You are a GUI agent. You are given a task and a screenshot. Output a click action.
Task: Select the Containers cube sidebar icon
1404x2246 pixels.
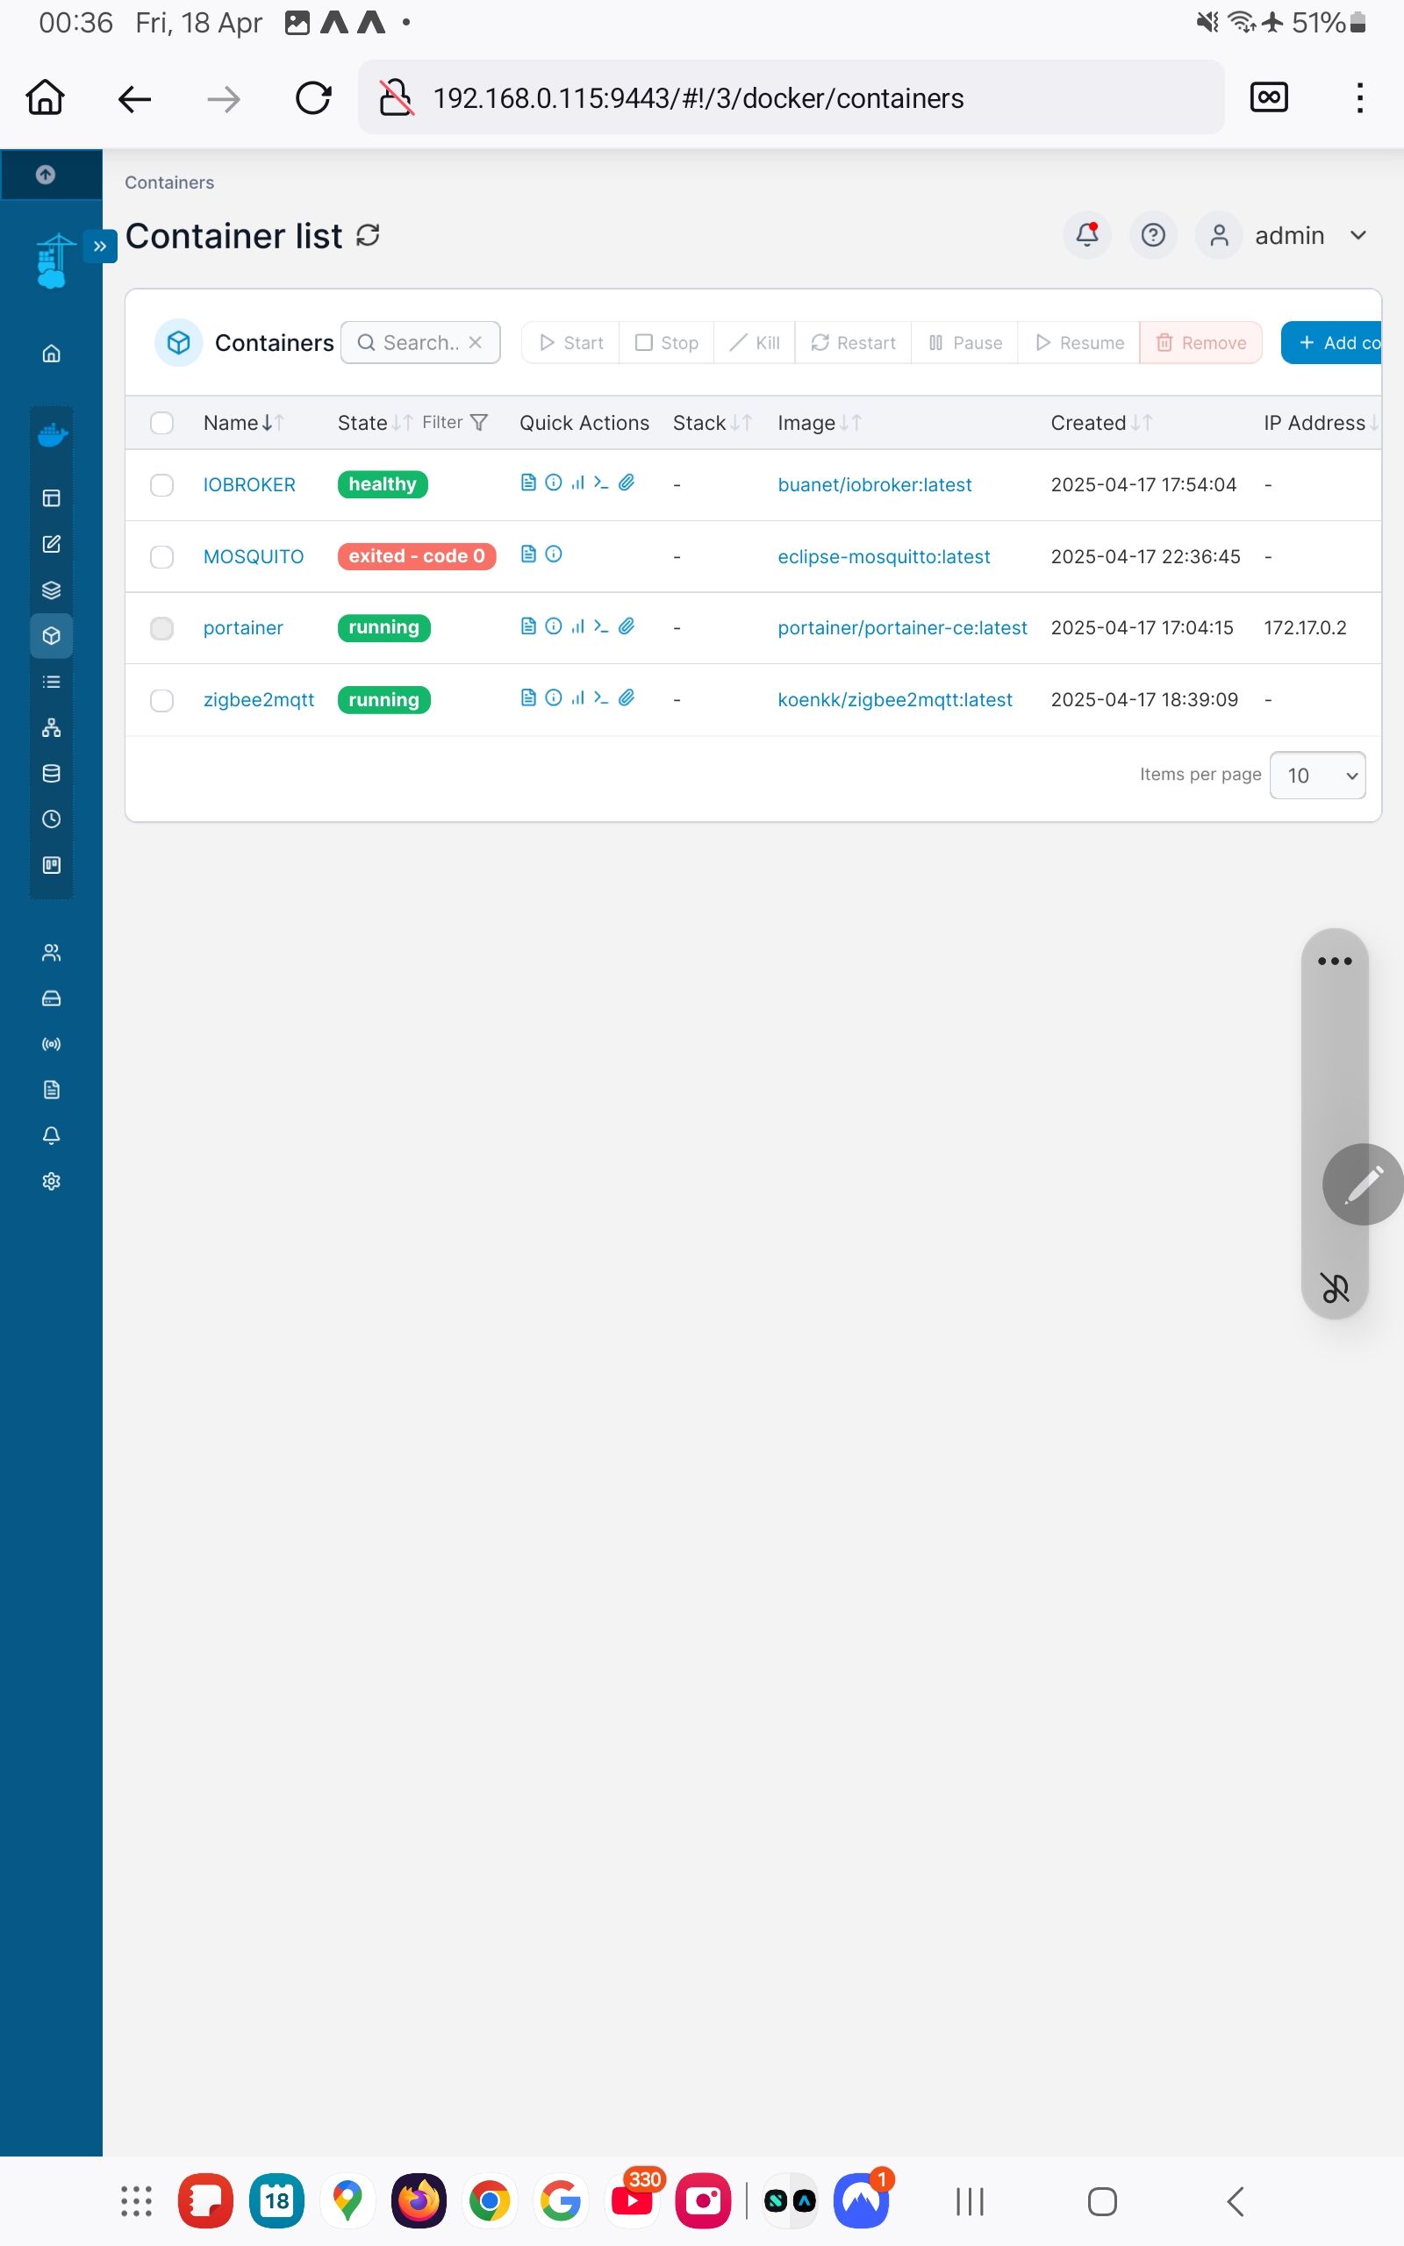(x=51, y=636)
